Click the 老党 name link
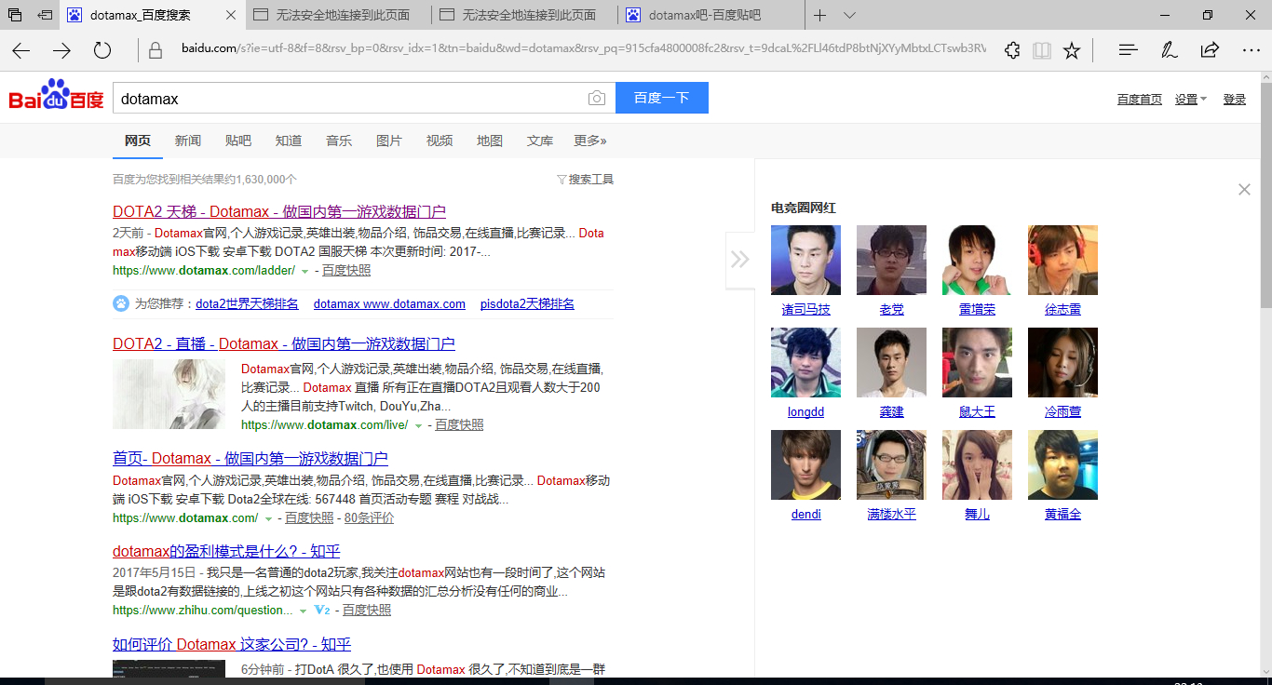1272x685 pixels. point(891,310)
